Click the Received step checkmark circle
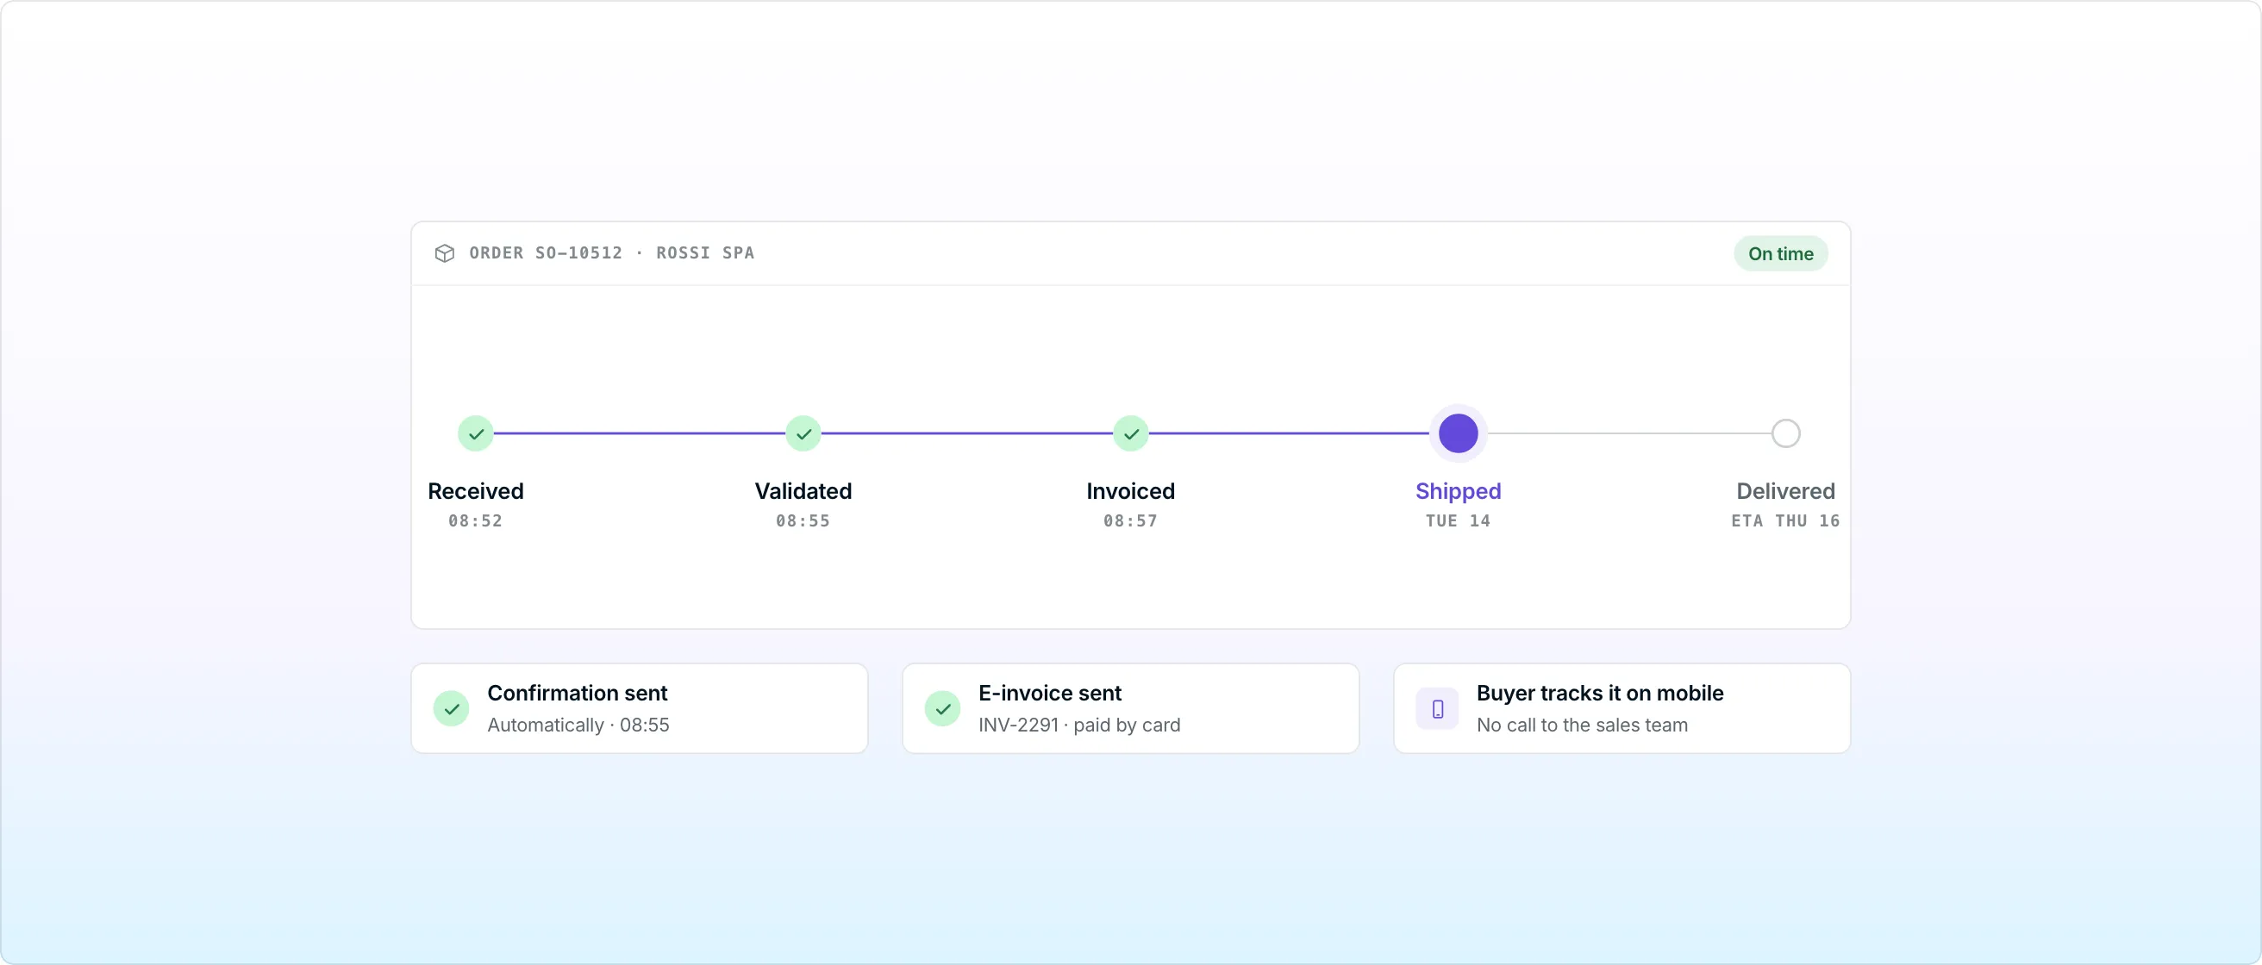The image size is (2262, 965). pyautogui.click(x=476, y=433)
